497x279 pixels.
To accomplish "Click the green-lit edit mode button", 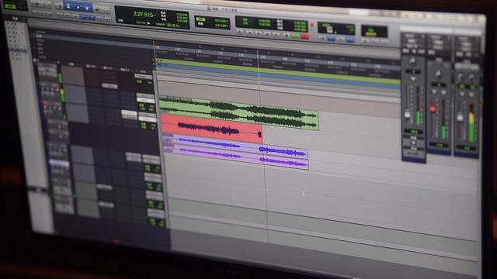I will click(10, 5).
